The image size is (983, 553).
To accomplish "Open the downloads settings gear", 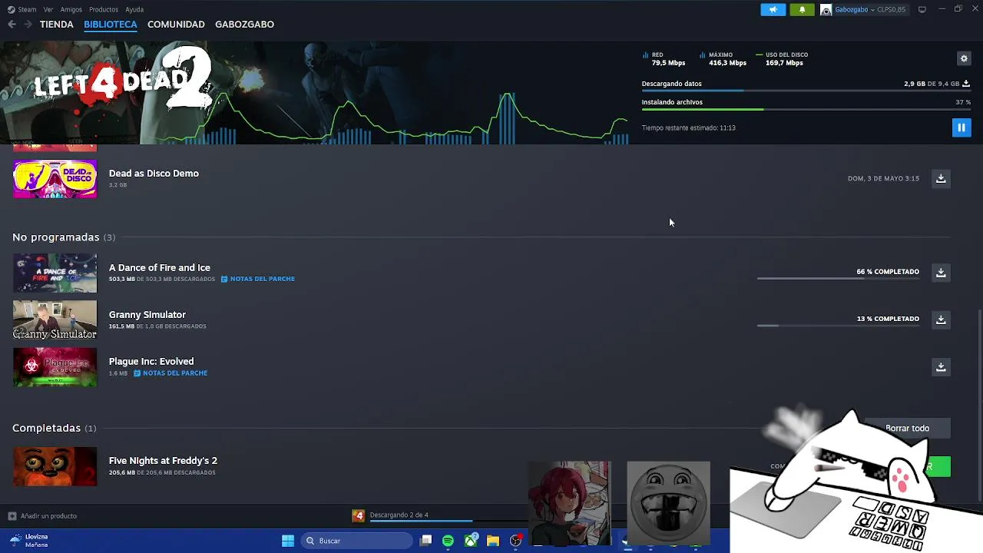I will 964,58.
